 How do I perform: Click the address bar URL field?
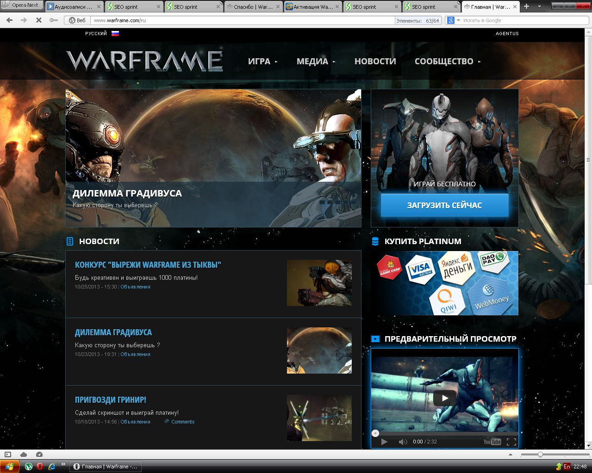pos(243,20)
